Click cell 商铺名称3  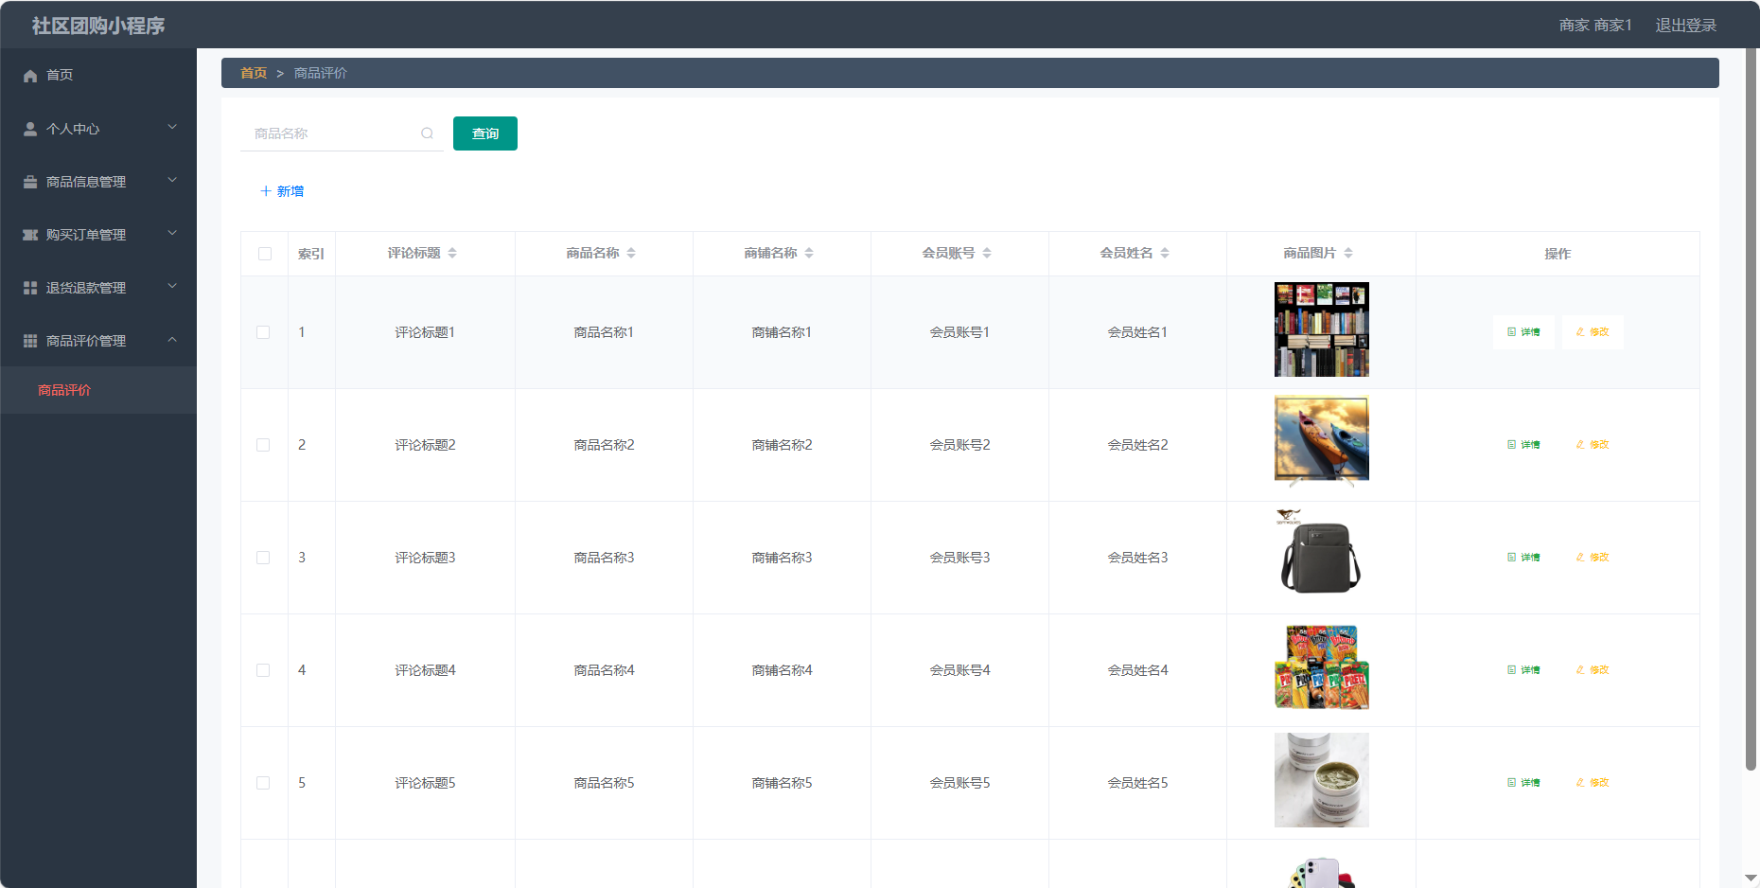782,558
